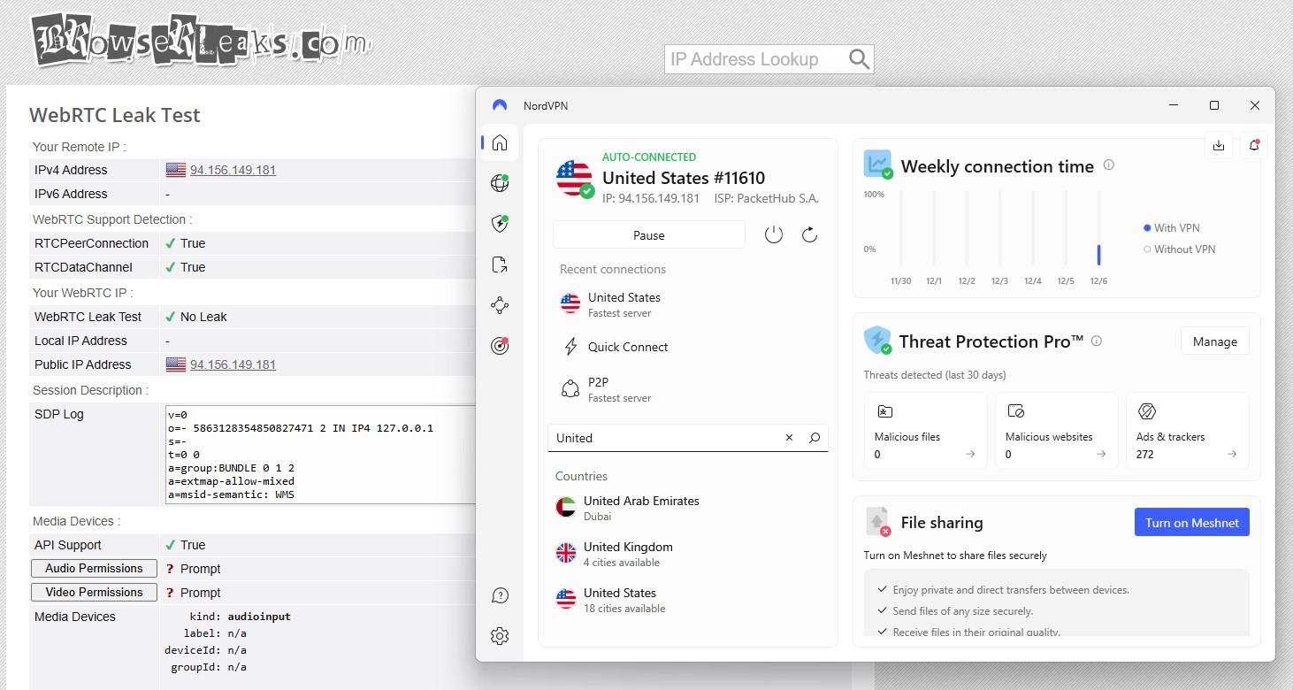Open the Public IP Address 94.156.149.181 link
Screen dimensions: 1293x690
coord(233,364)
